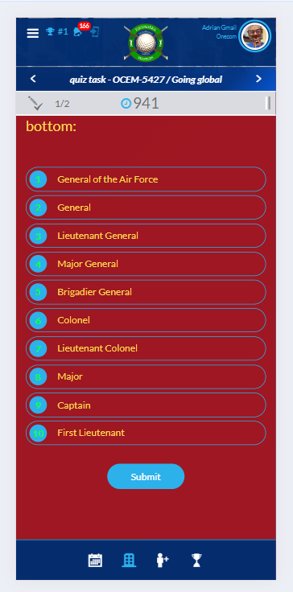Click the logout door icon

click(94, 31)
